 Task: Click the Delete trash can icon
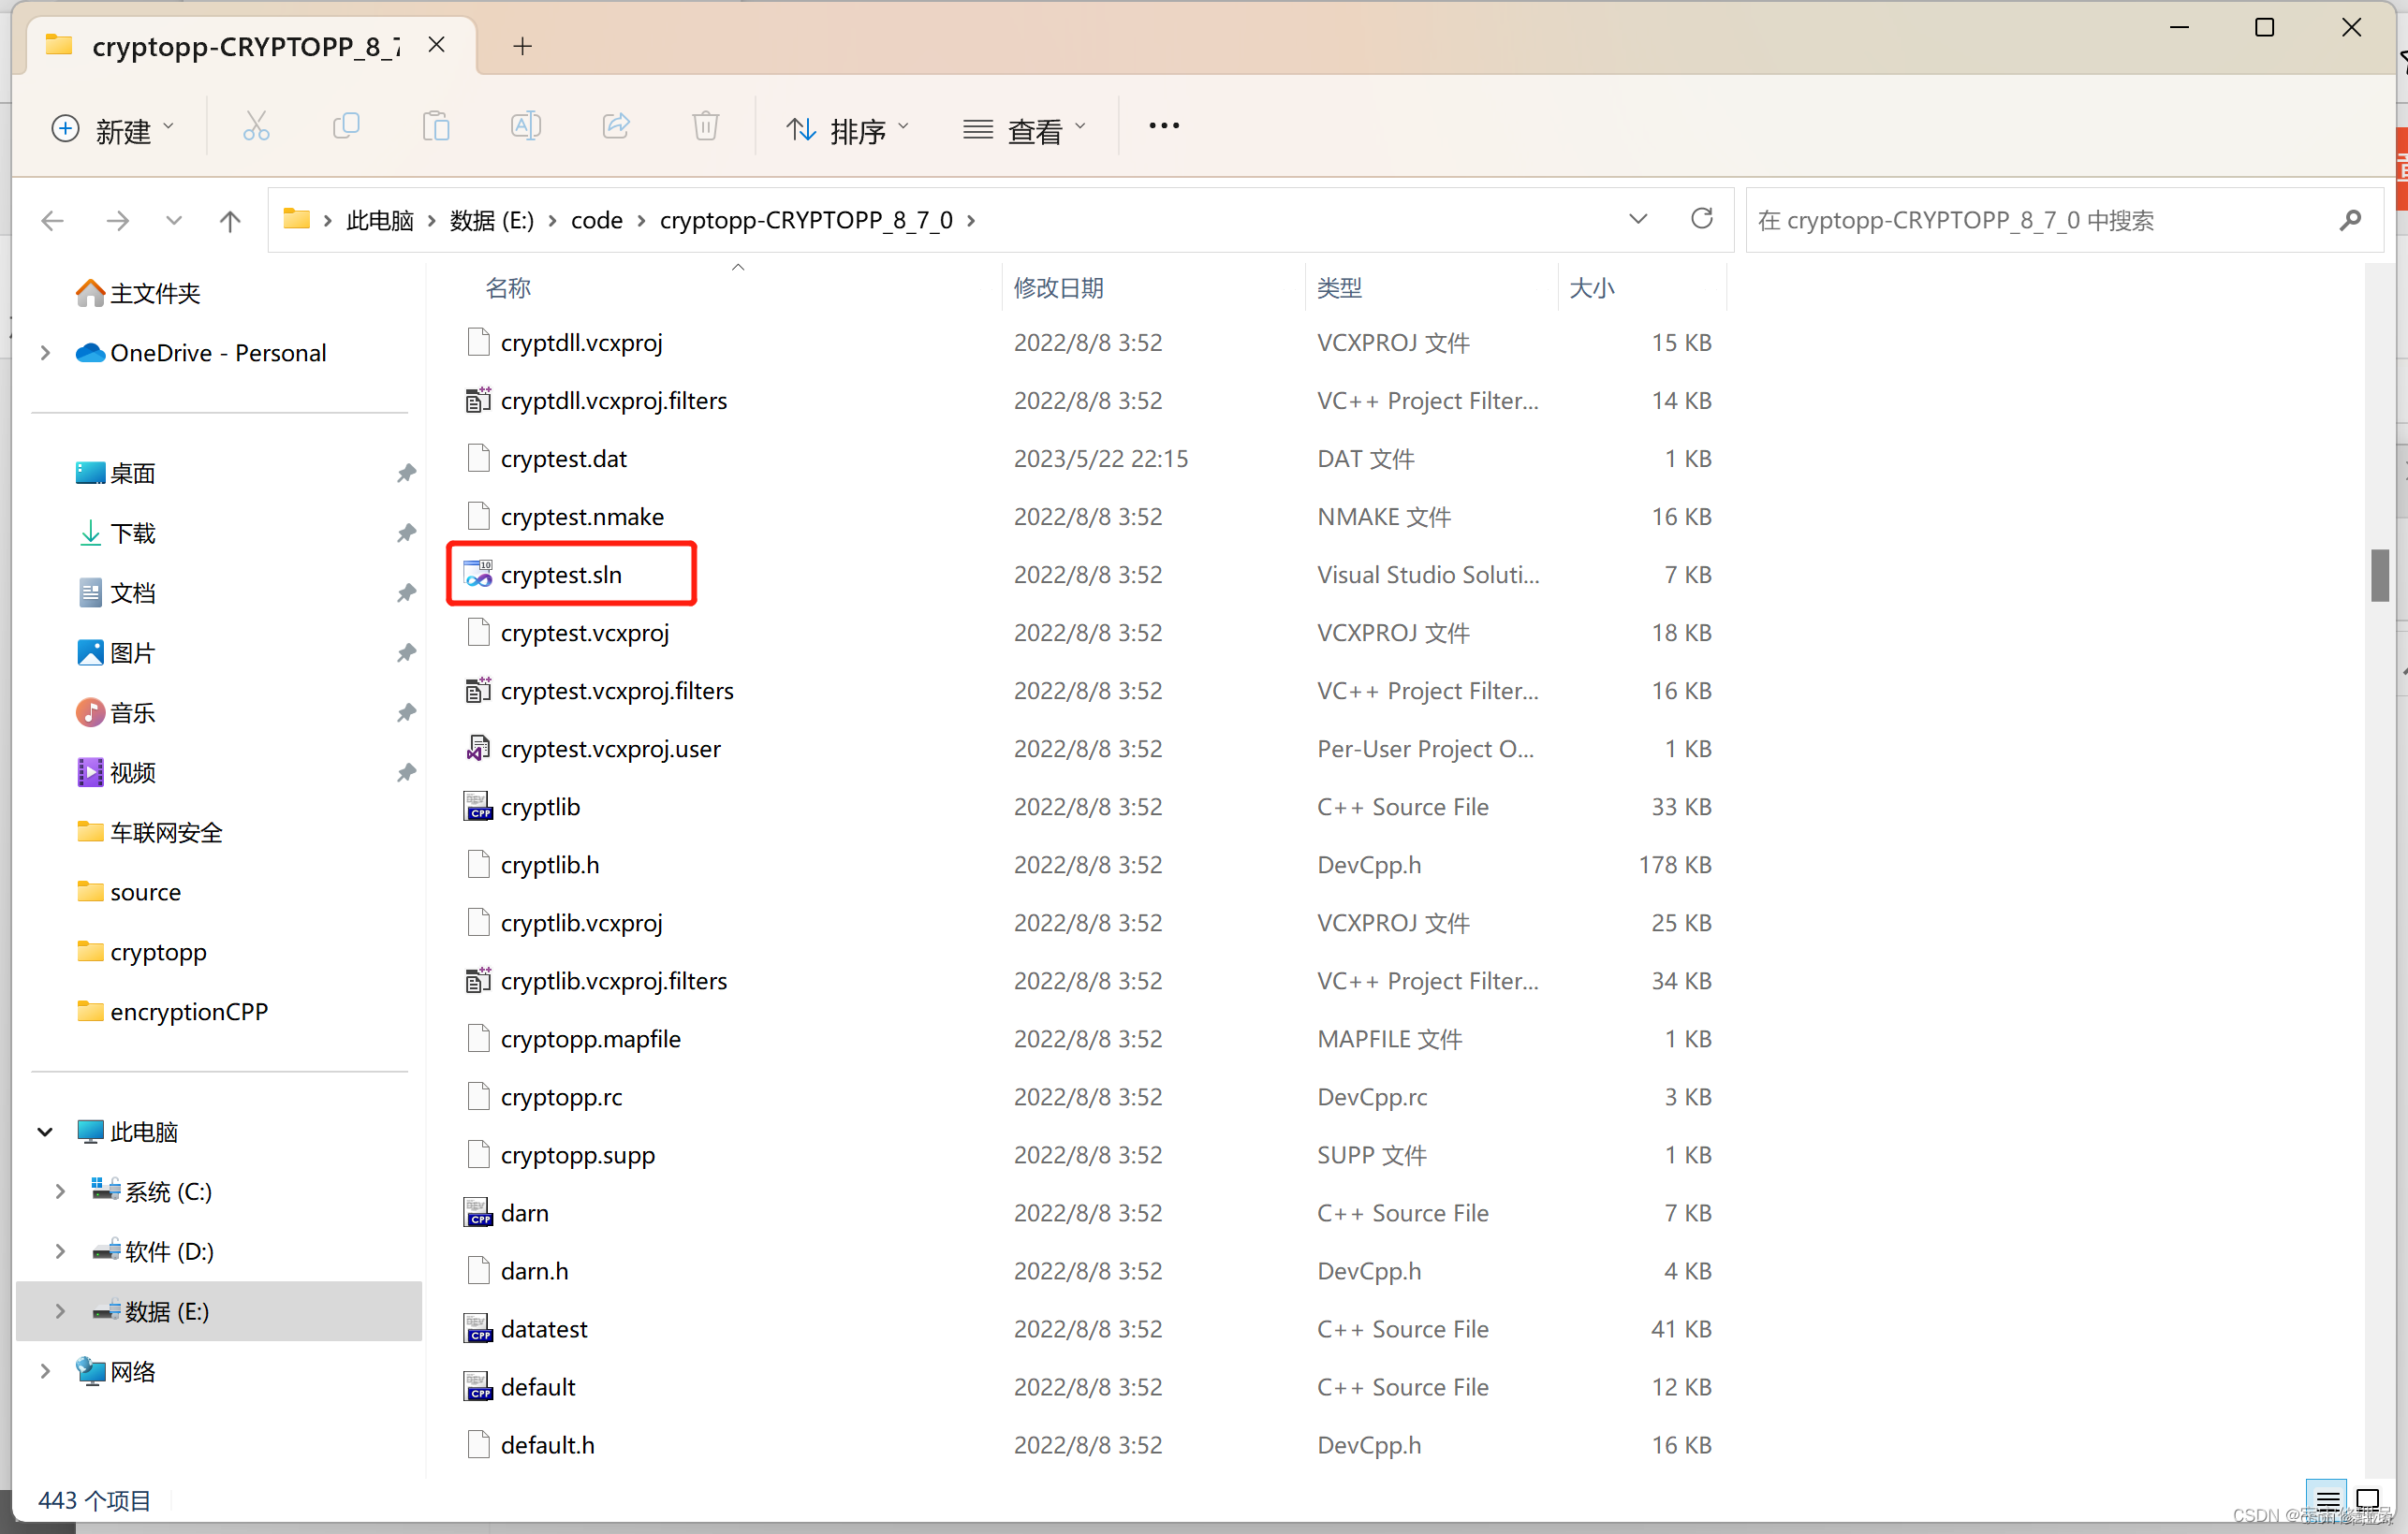(x=706, y=127)
